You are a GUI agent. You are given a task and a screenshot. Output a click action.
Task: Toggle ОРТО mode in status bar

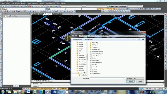pyautogui.click(x=55, y=89)
